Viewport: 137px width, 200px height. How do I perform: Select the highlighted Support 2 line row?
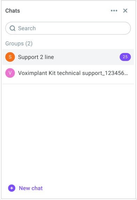68,57
